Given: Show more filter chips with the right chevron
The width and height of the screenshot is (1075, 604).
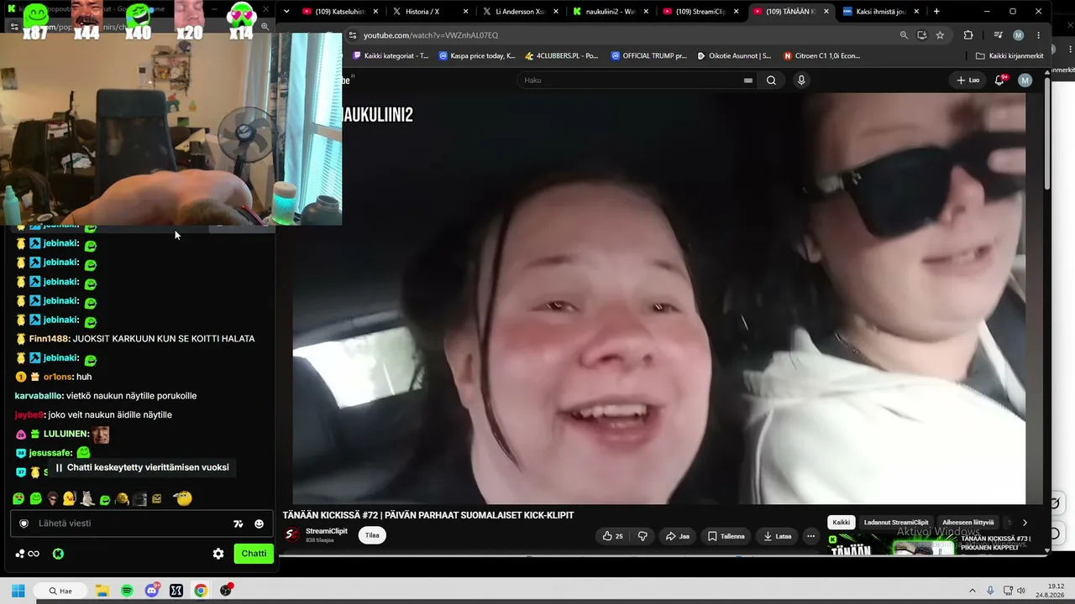Looking at the screenshot, I should pyautogui.click(x=1025, y=523).
